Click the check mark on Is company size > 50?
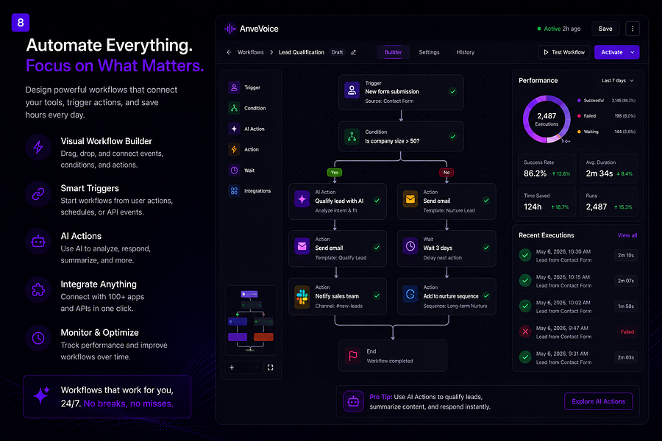This screenshot has height=441, width=662. pos(452,136)
